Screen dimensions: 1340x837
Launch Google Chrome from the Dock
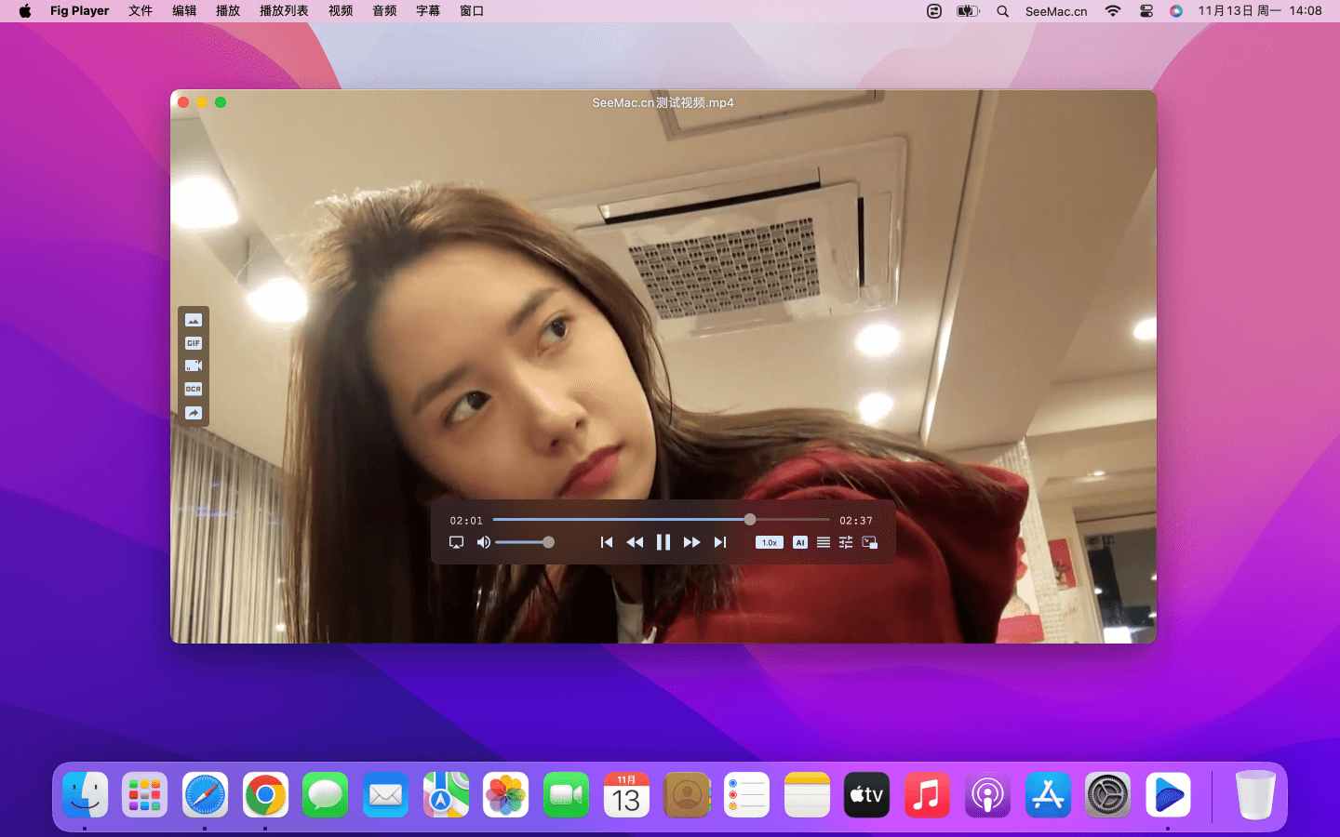265,795
